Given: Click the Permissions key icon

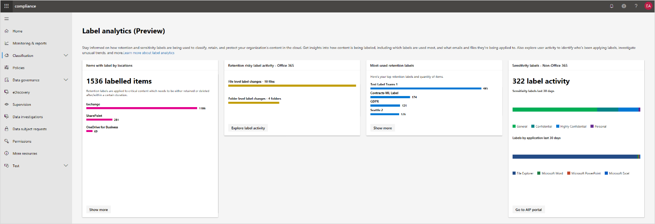Looking at the screenshot, I should [x=6, y=141].
